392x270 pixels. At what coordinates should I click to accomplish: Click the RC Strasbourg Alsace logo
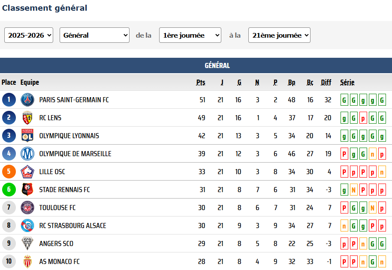pos(27,225)
